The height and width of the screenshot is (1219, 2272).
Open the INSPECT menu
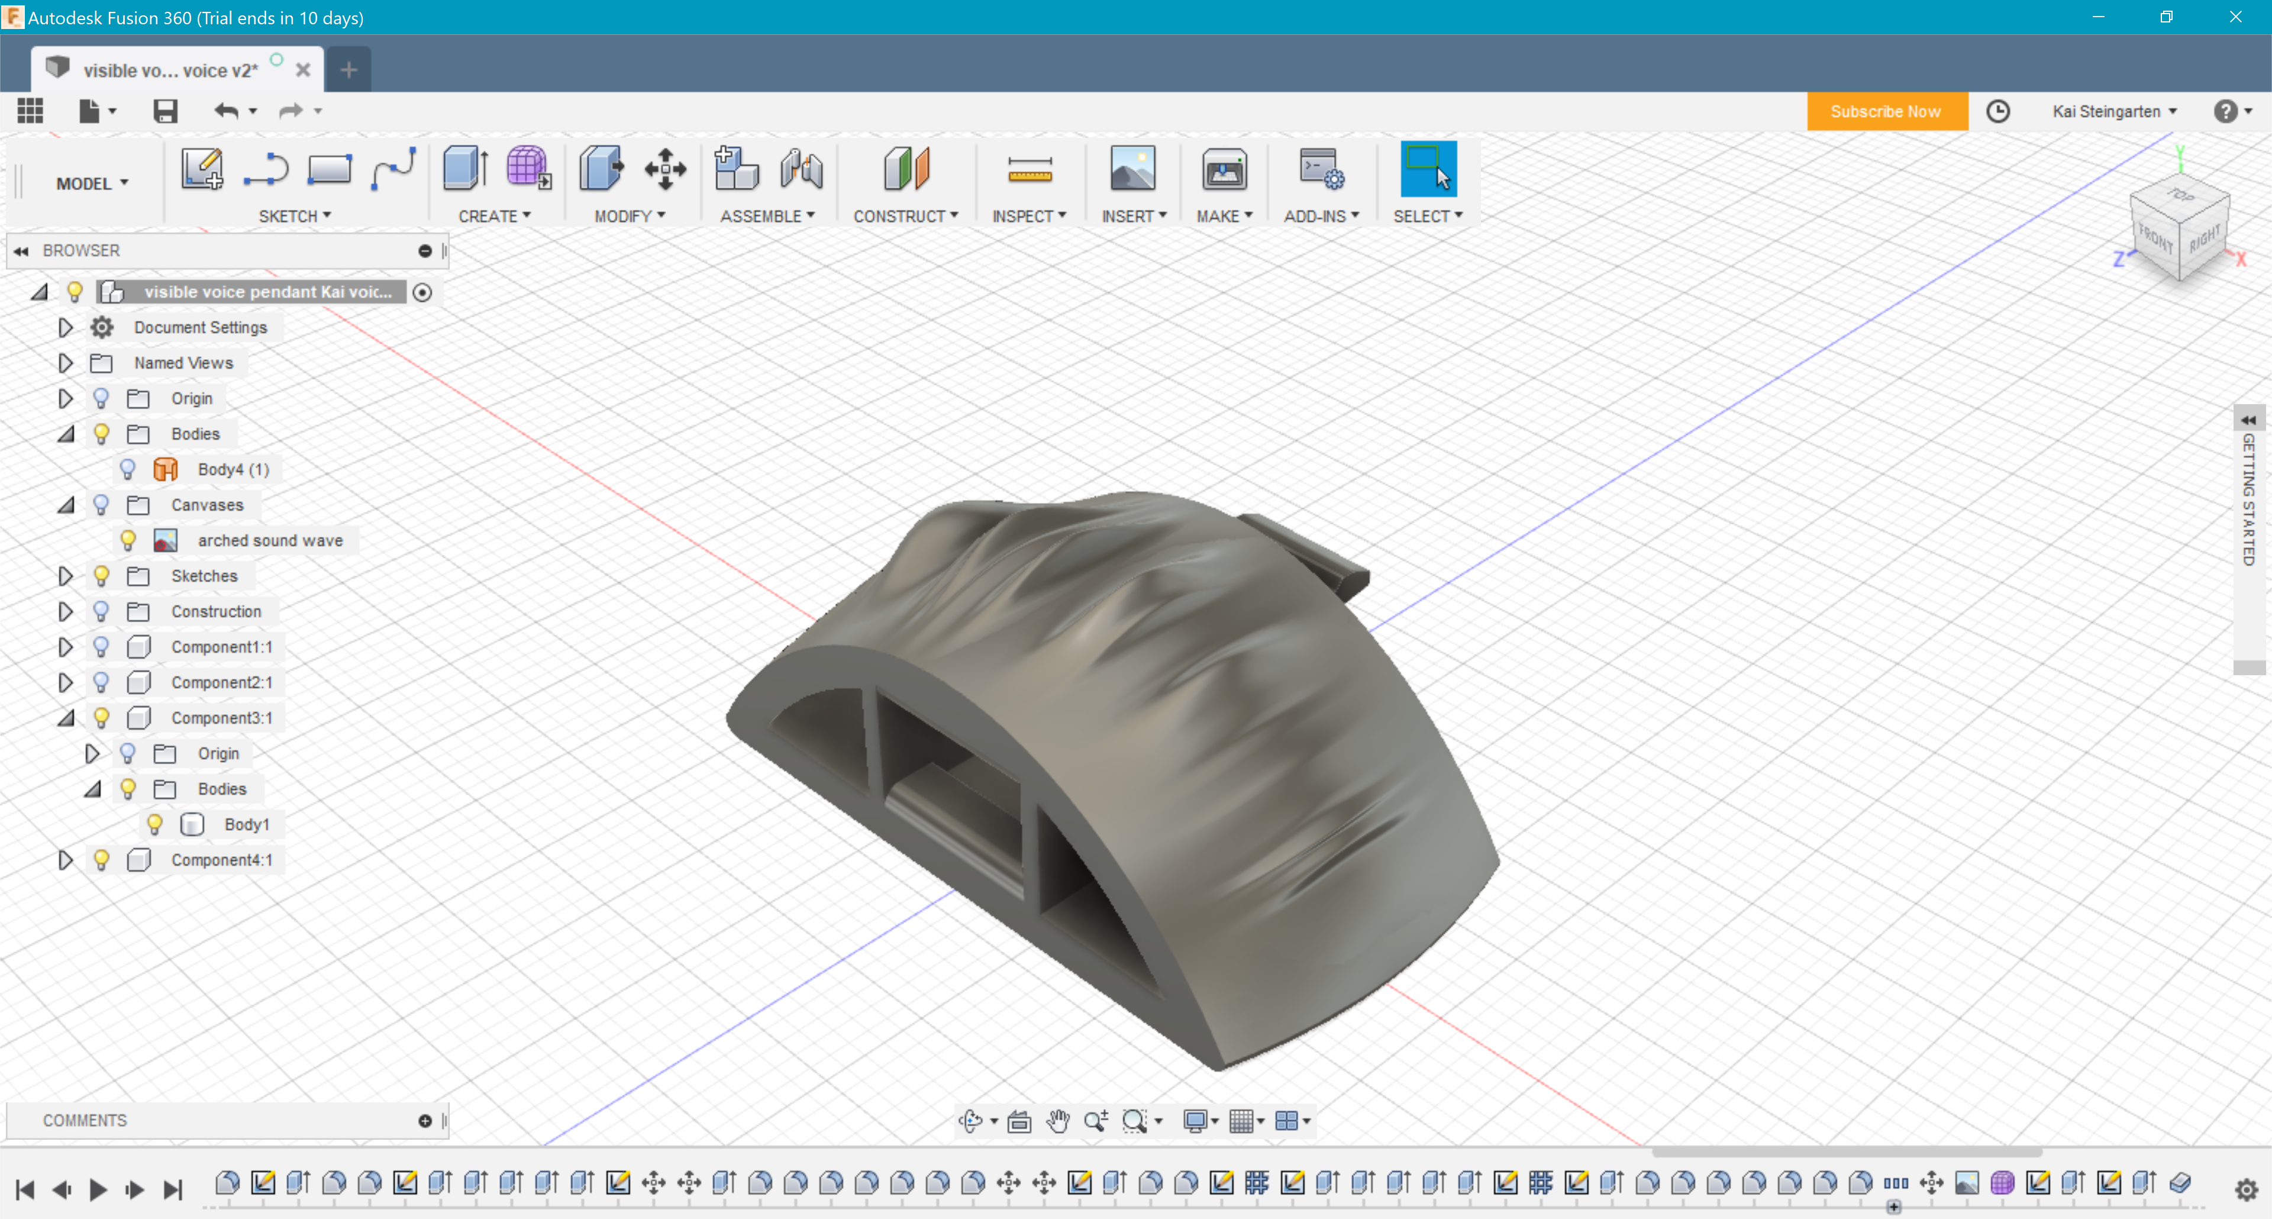pos(1028,216)
